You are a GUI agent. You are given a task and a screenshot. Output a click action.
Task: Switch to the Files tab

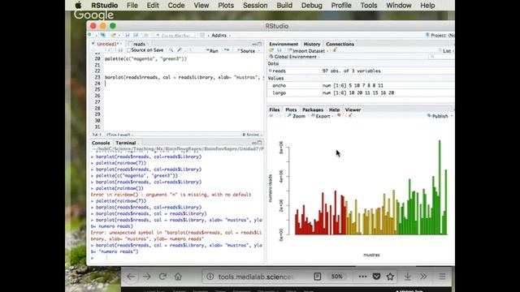[275, 109]
